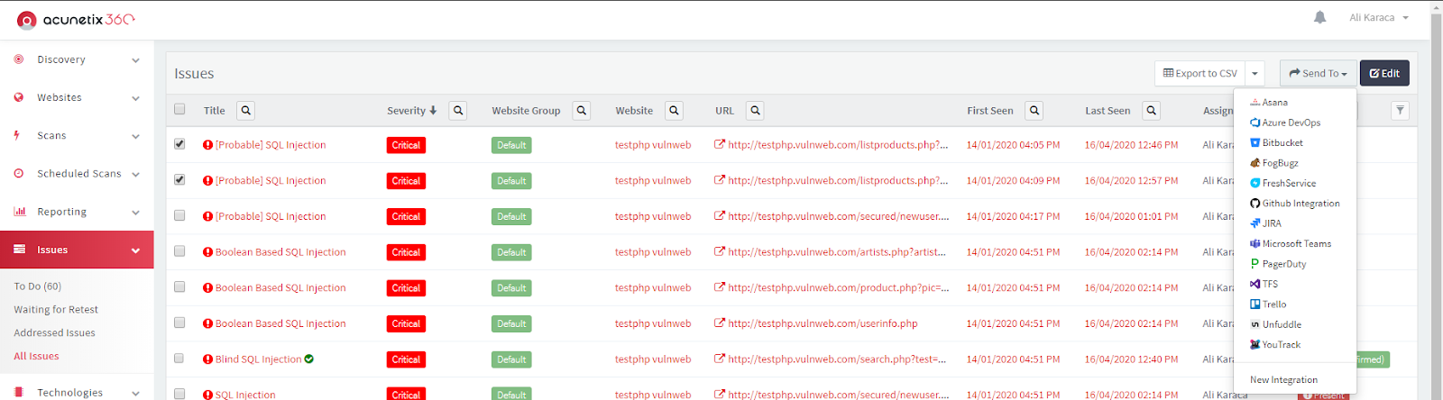The height and width of the screenshot is (400, 1443).
Task: Expand the Websites sidebar section
Action: tap(136, 98)
